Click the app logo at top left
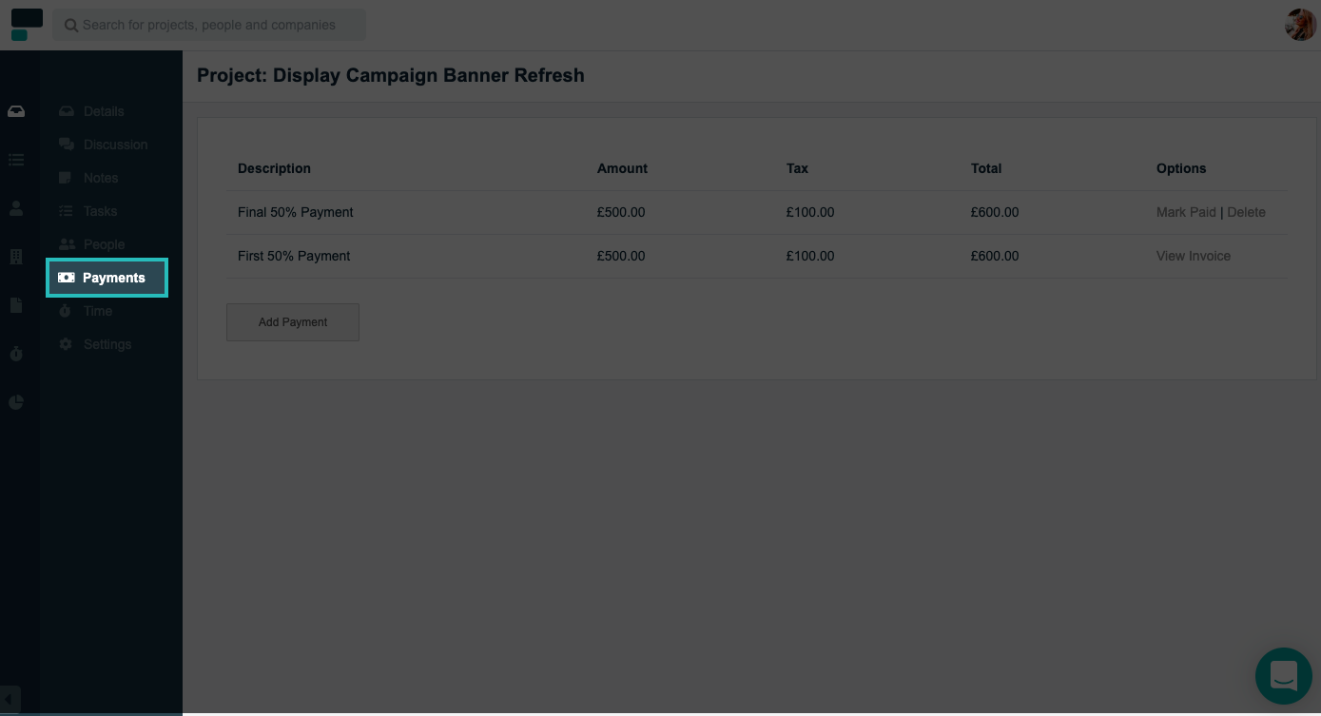This screenshot has width=1321, height=716. [27, 25]
